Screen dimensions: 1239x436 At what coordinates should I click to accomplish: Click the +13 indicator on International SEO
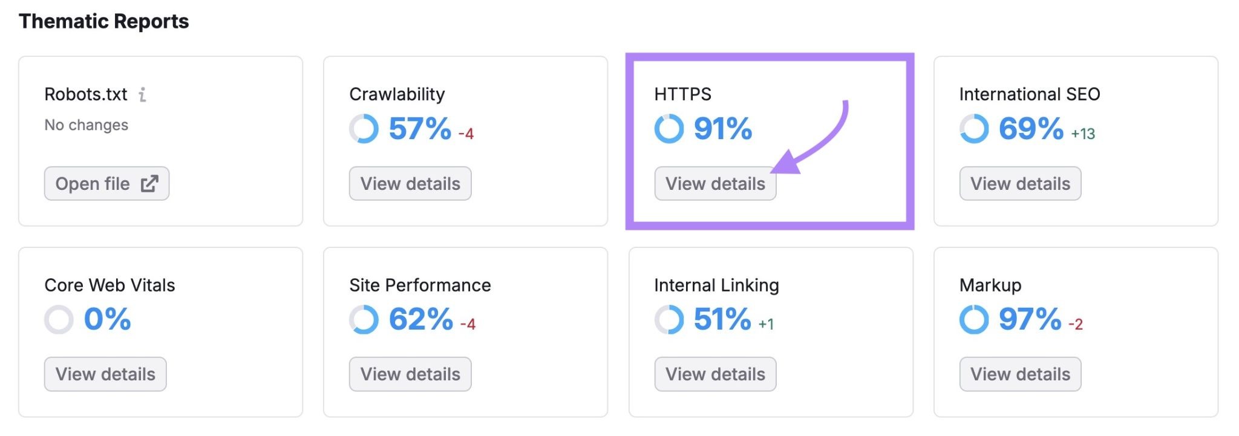[x=1083, y=134]
